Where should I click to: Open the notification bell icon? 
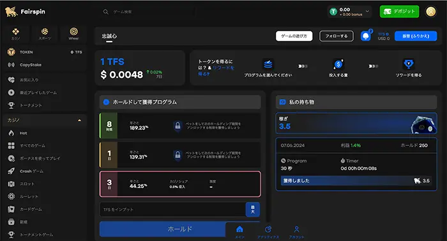(366, 36)
